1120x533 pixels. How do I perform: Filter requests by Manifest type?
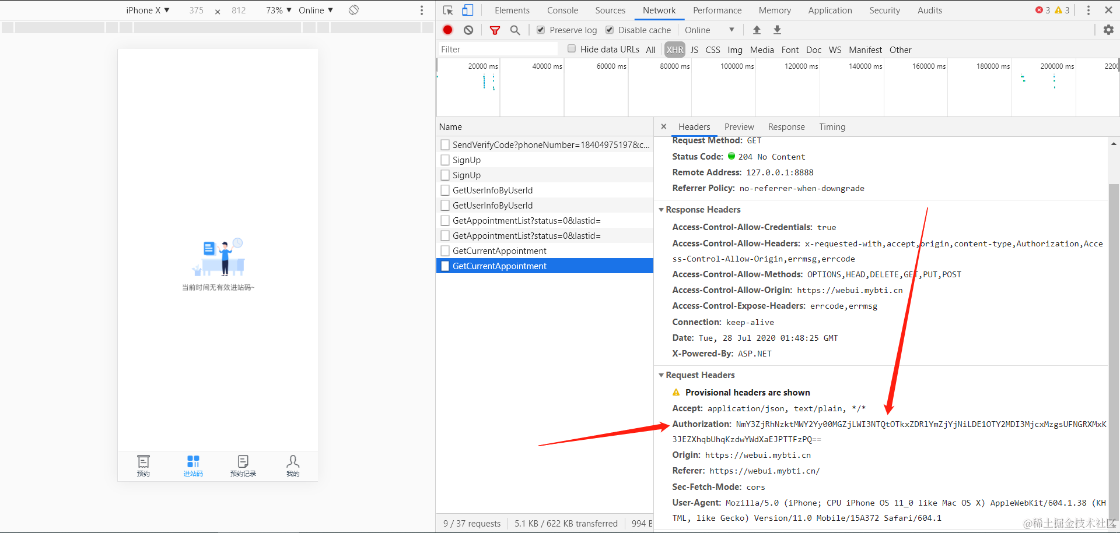[865, 50]
